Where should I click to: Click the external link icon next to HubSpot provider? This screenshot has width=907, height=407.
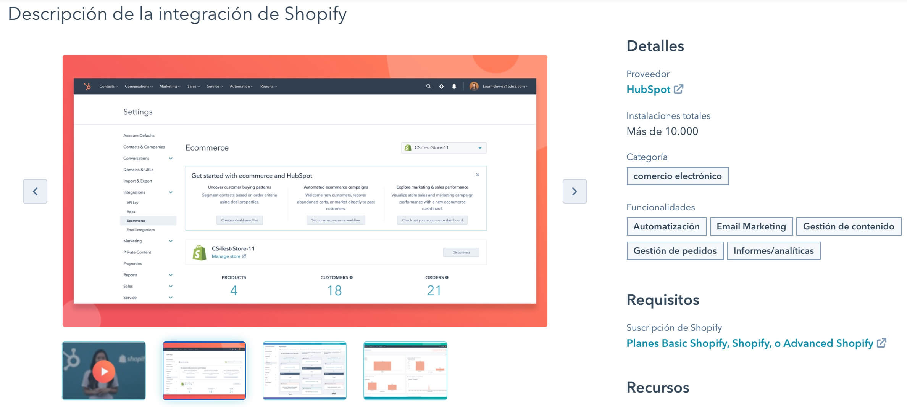(679, 89)
